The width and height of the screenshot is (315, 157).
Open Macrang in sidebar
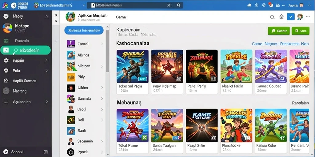click(19, 91)
